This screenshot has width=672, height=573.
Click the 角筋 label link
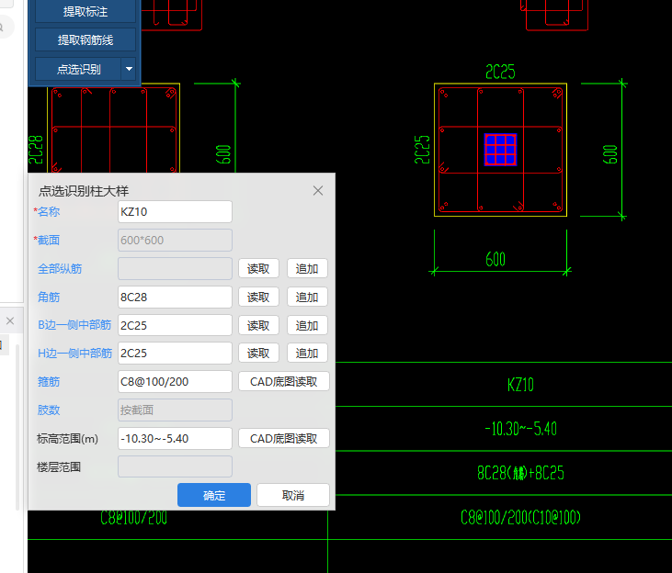click(49, 297)
